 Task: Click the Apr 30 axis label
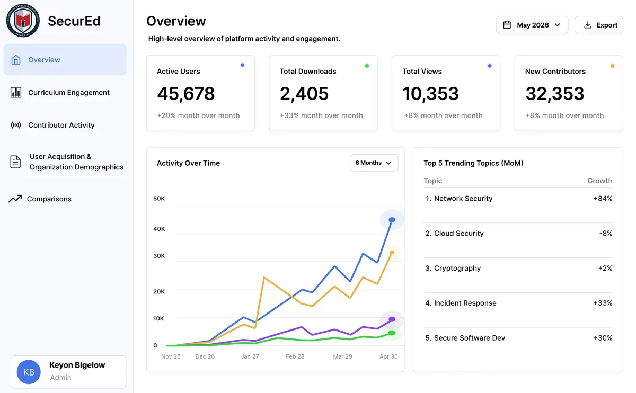[x=388, y=356]
